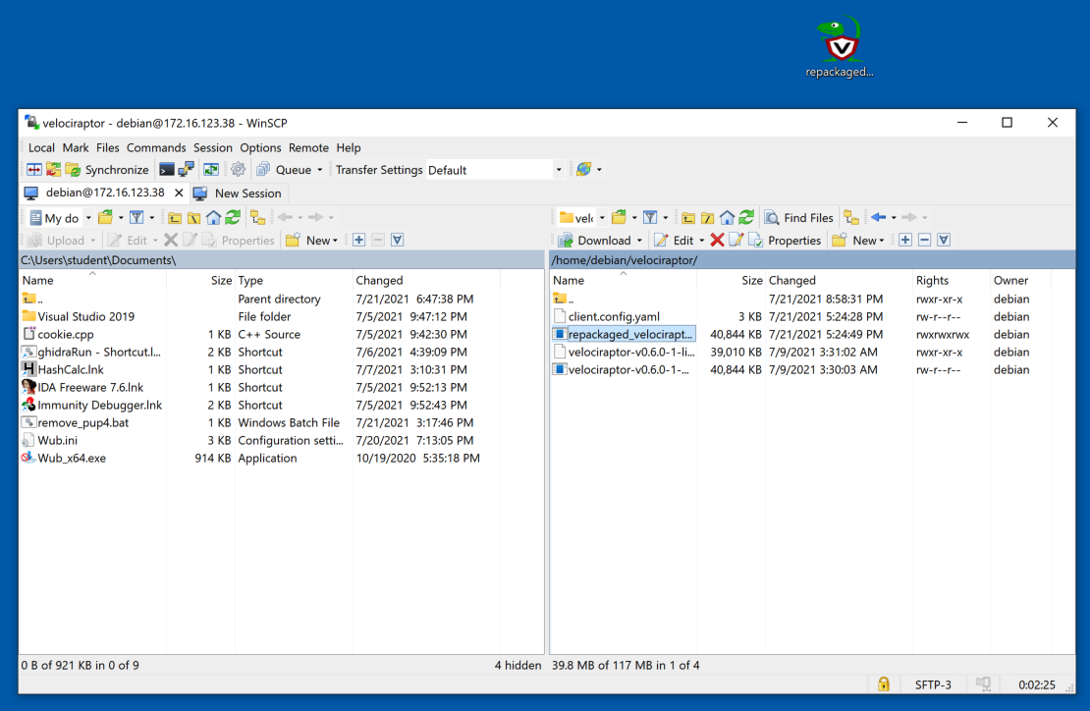
Task: Click the lock icon in status bar
Action: click(884, 684)
